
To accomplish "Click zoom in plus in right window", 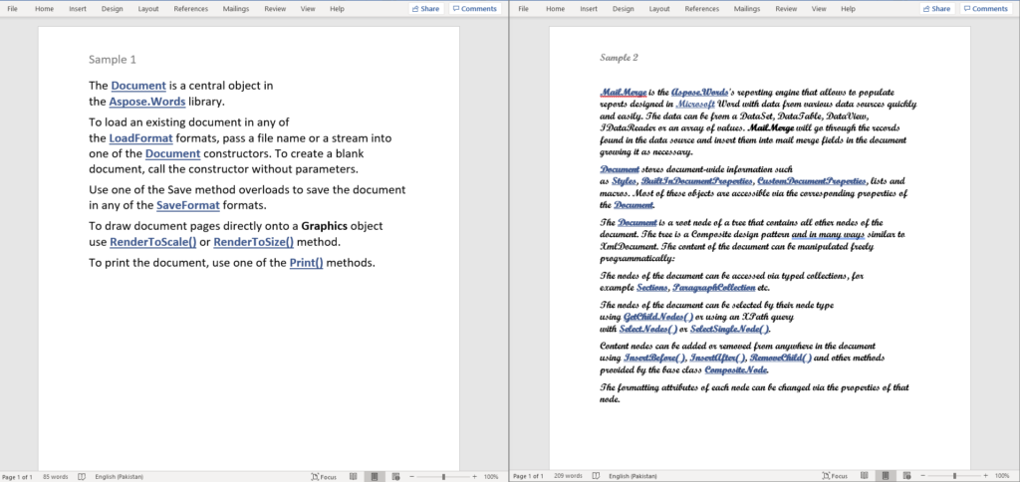I will pos(983,476).
